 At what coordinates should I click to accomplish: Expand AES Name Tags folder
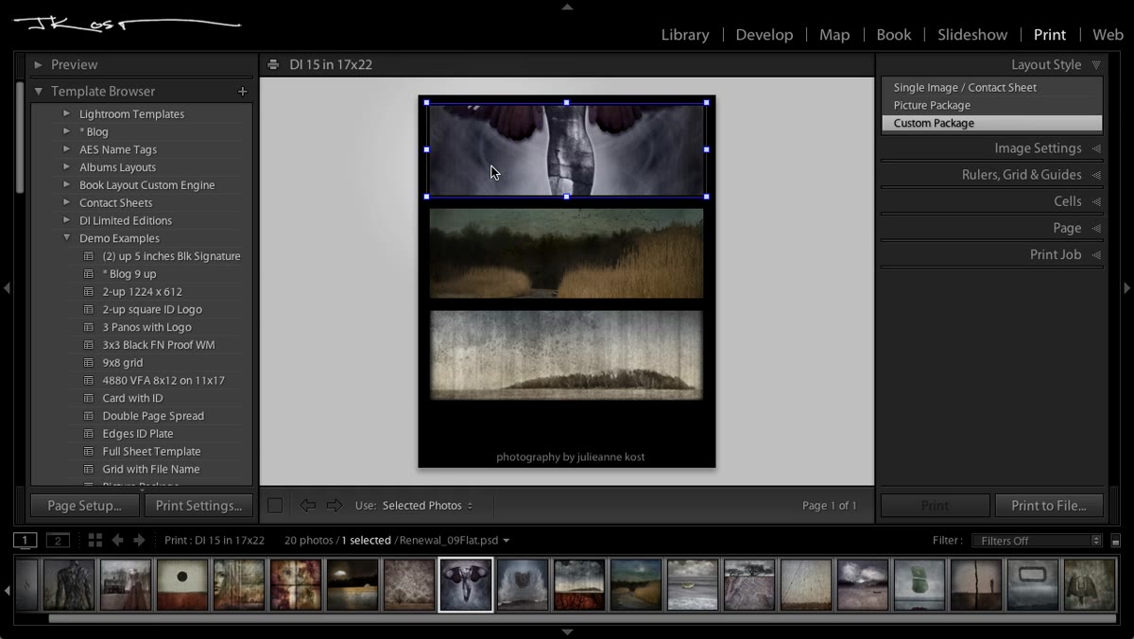point(66,149)
